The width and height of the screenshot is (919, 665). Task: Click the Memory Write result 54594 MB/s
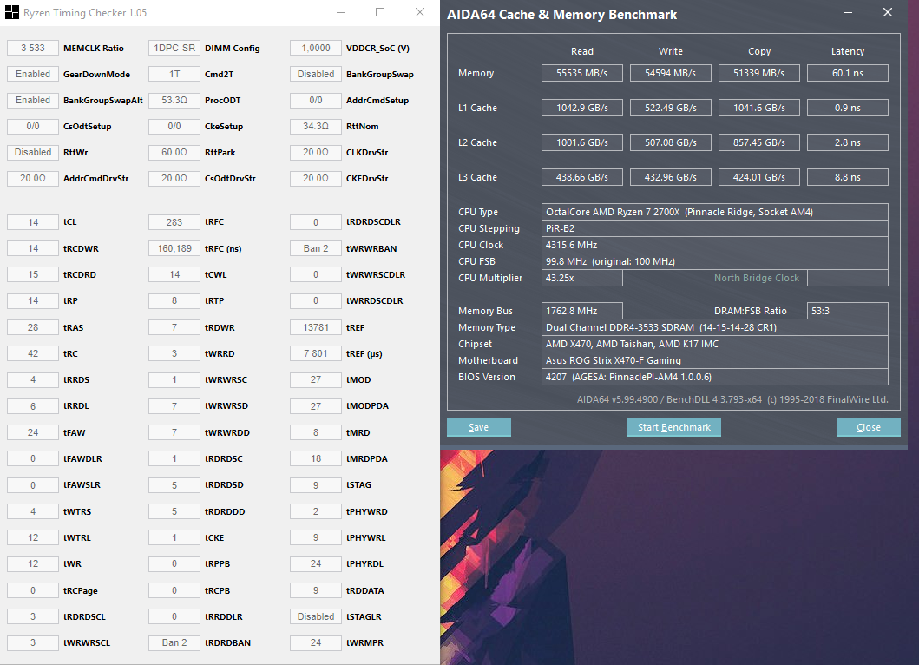click(671, 73)
